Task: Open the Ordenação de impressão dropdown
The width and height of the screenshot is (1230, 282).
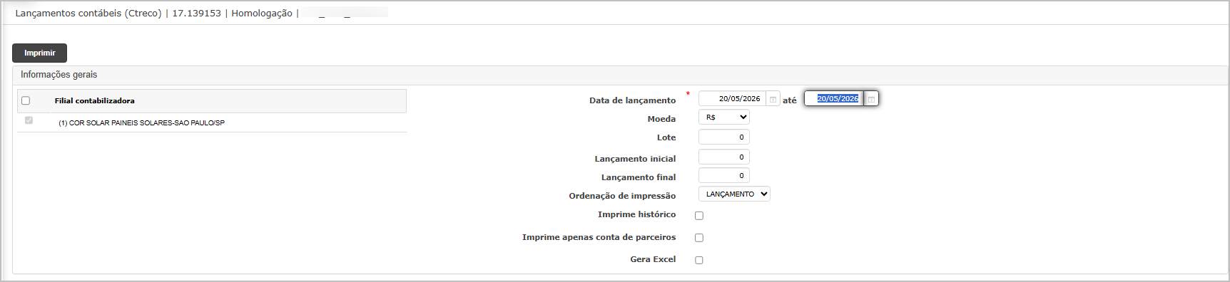Action: pyautogui.click(x=734, y=194)
